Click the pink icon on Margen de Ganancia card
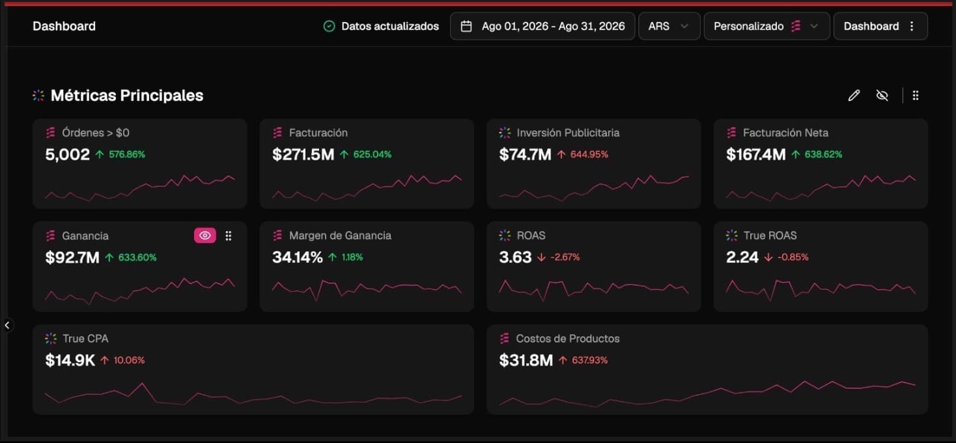 277,236
